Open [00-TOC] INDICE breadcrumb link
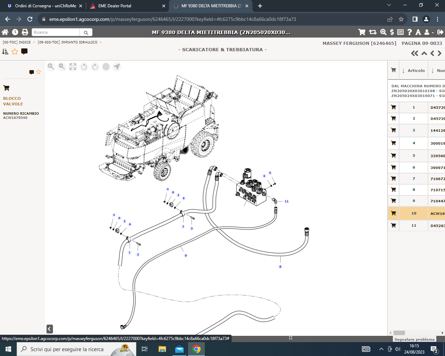The height and width of the screenshot is (356, 445). (17, 42)
